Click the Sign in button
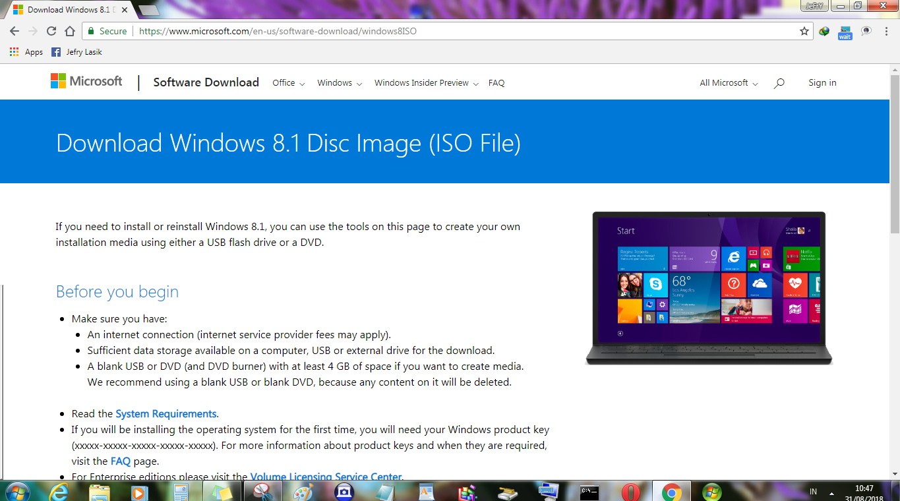Viewport: 900px width, 501px height. [x=822, y=82]
